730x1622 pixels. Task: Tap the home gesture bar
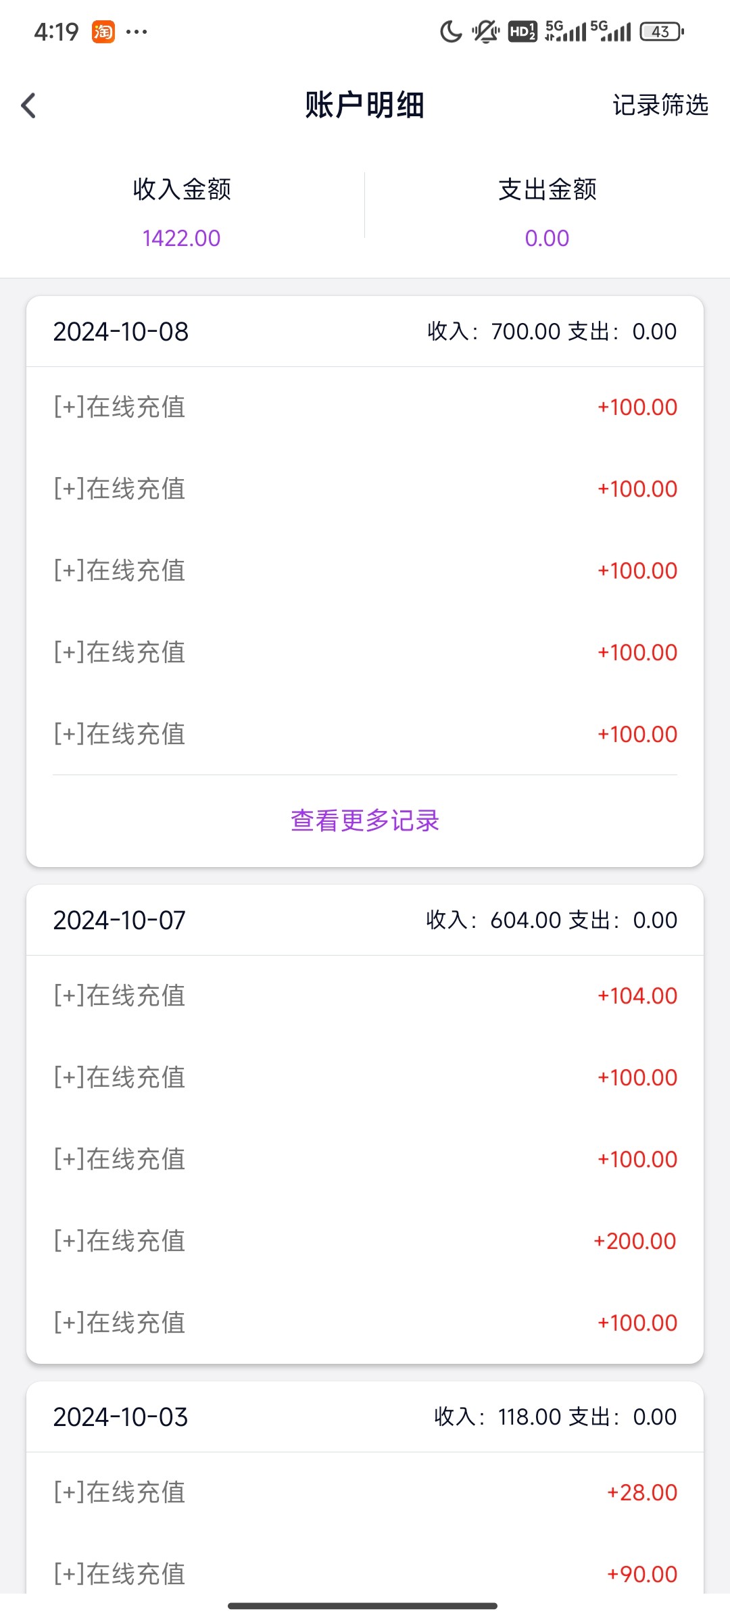click(363, 1606)
